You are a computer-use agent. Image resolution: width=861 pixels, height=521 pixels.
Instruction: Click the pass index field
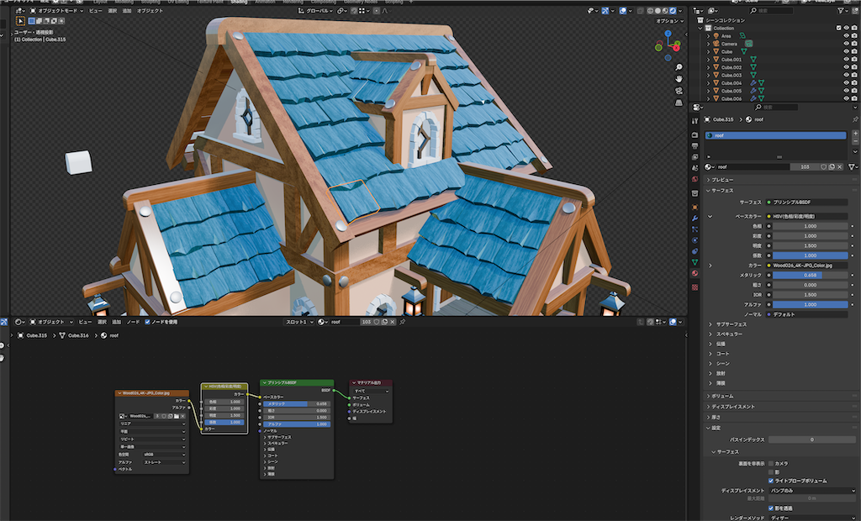[x=812, y=439]
